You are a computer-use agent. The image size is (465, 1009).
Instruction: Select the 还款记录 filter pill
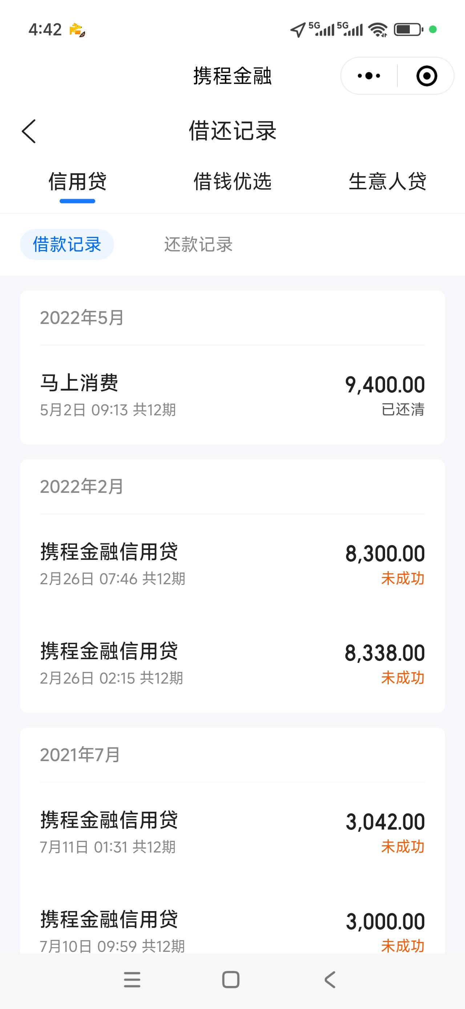[198, 244]
